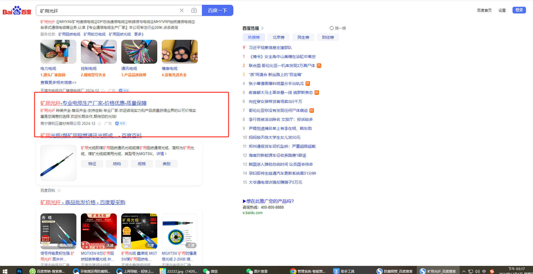Open the 橡套电缆 product thumbnail
The height and width of the screenshot is (274, 533).
pyautogui.click(x=180, y=52)
